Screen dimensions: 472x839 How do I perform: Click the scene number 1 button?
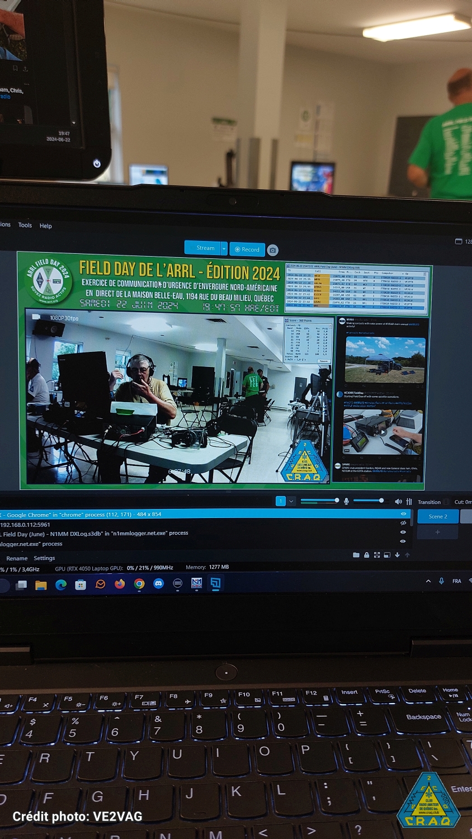[281, 501]
